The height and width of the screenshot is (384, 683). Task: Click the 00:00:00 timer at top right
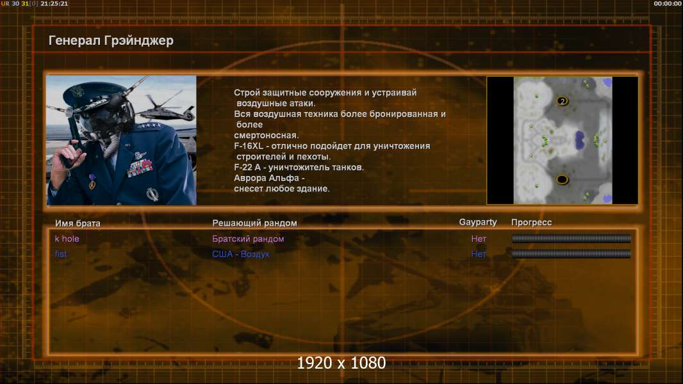click(668, 3)
